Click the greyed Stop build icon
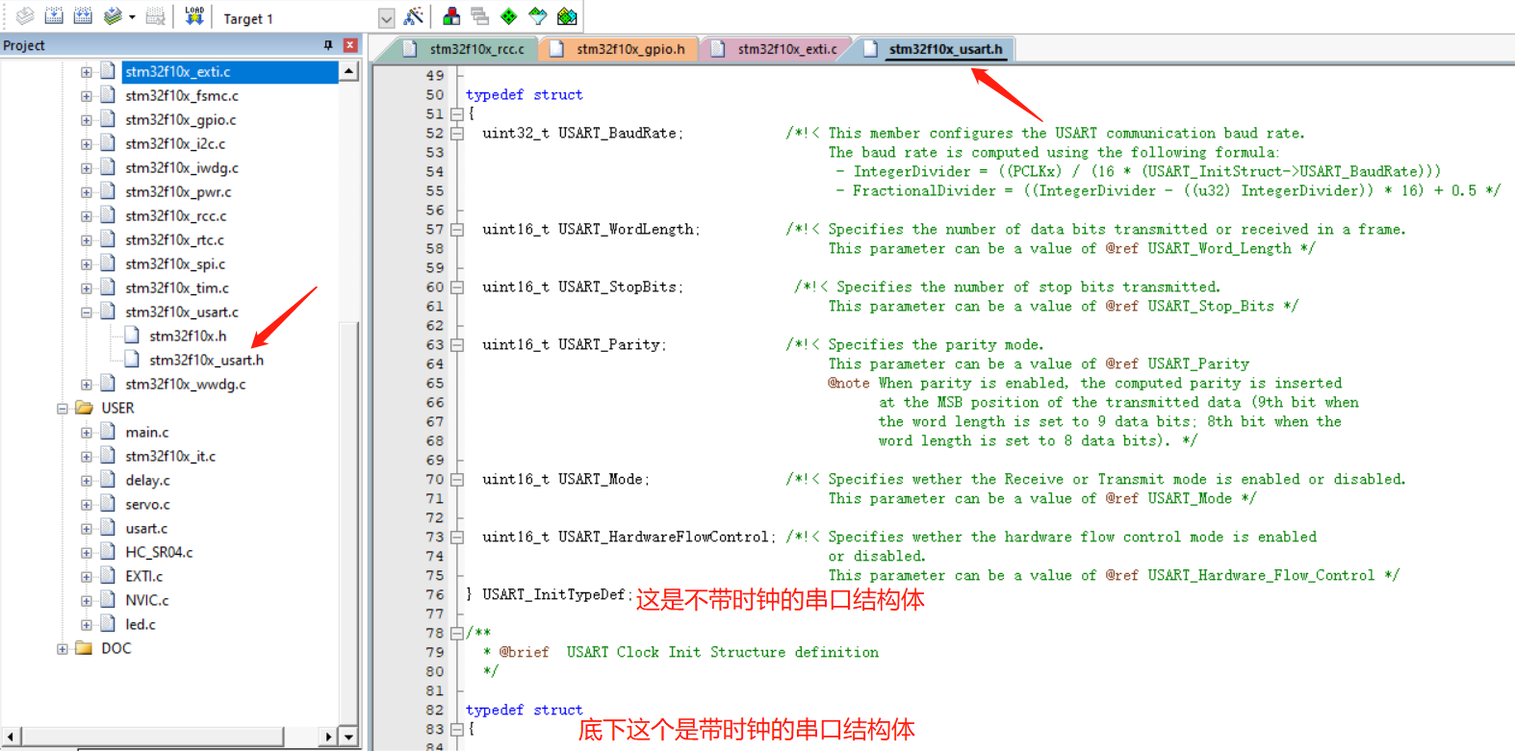The width and height of the screenshot is (1515, 751). point(155,16)
